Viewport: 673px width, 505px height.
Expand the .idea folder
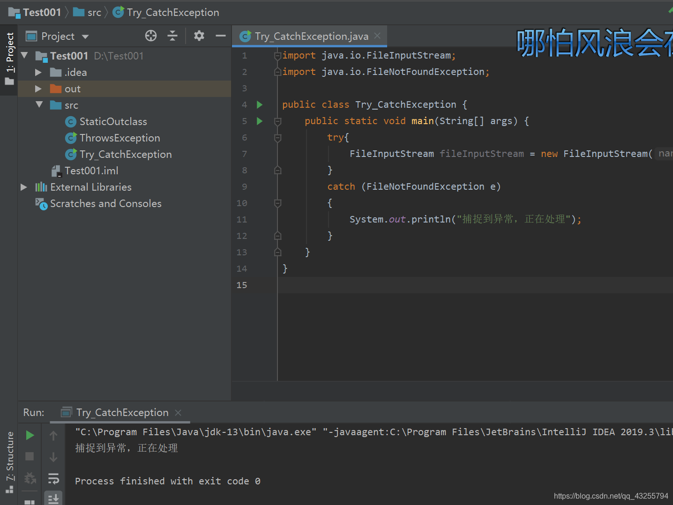tap(38, 72)
